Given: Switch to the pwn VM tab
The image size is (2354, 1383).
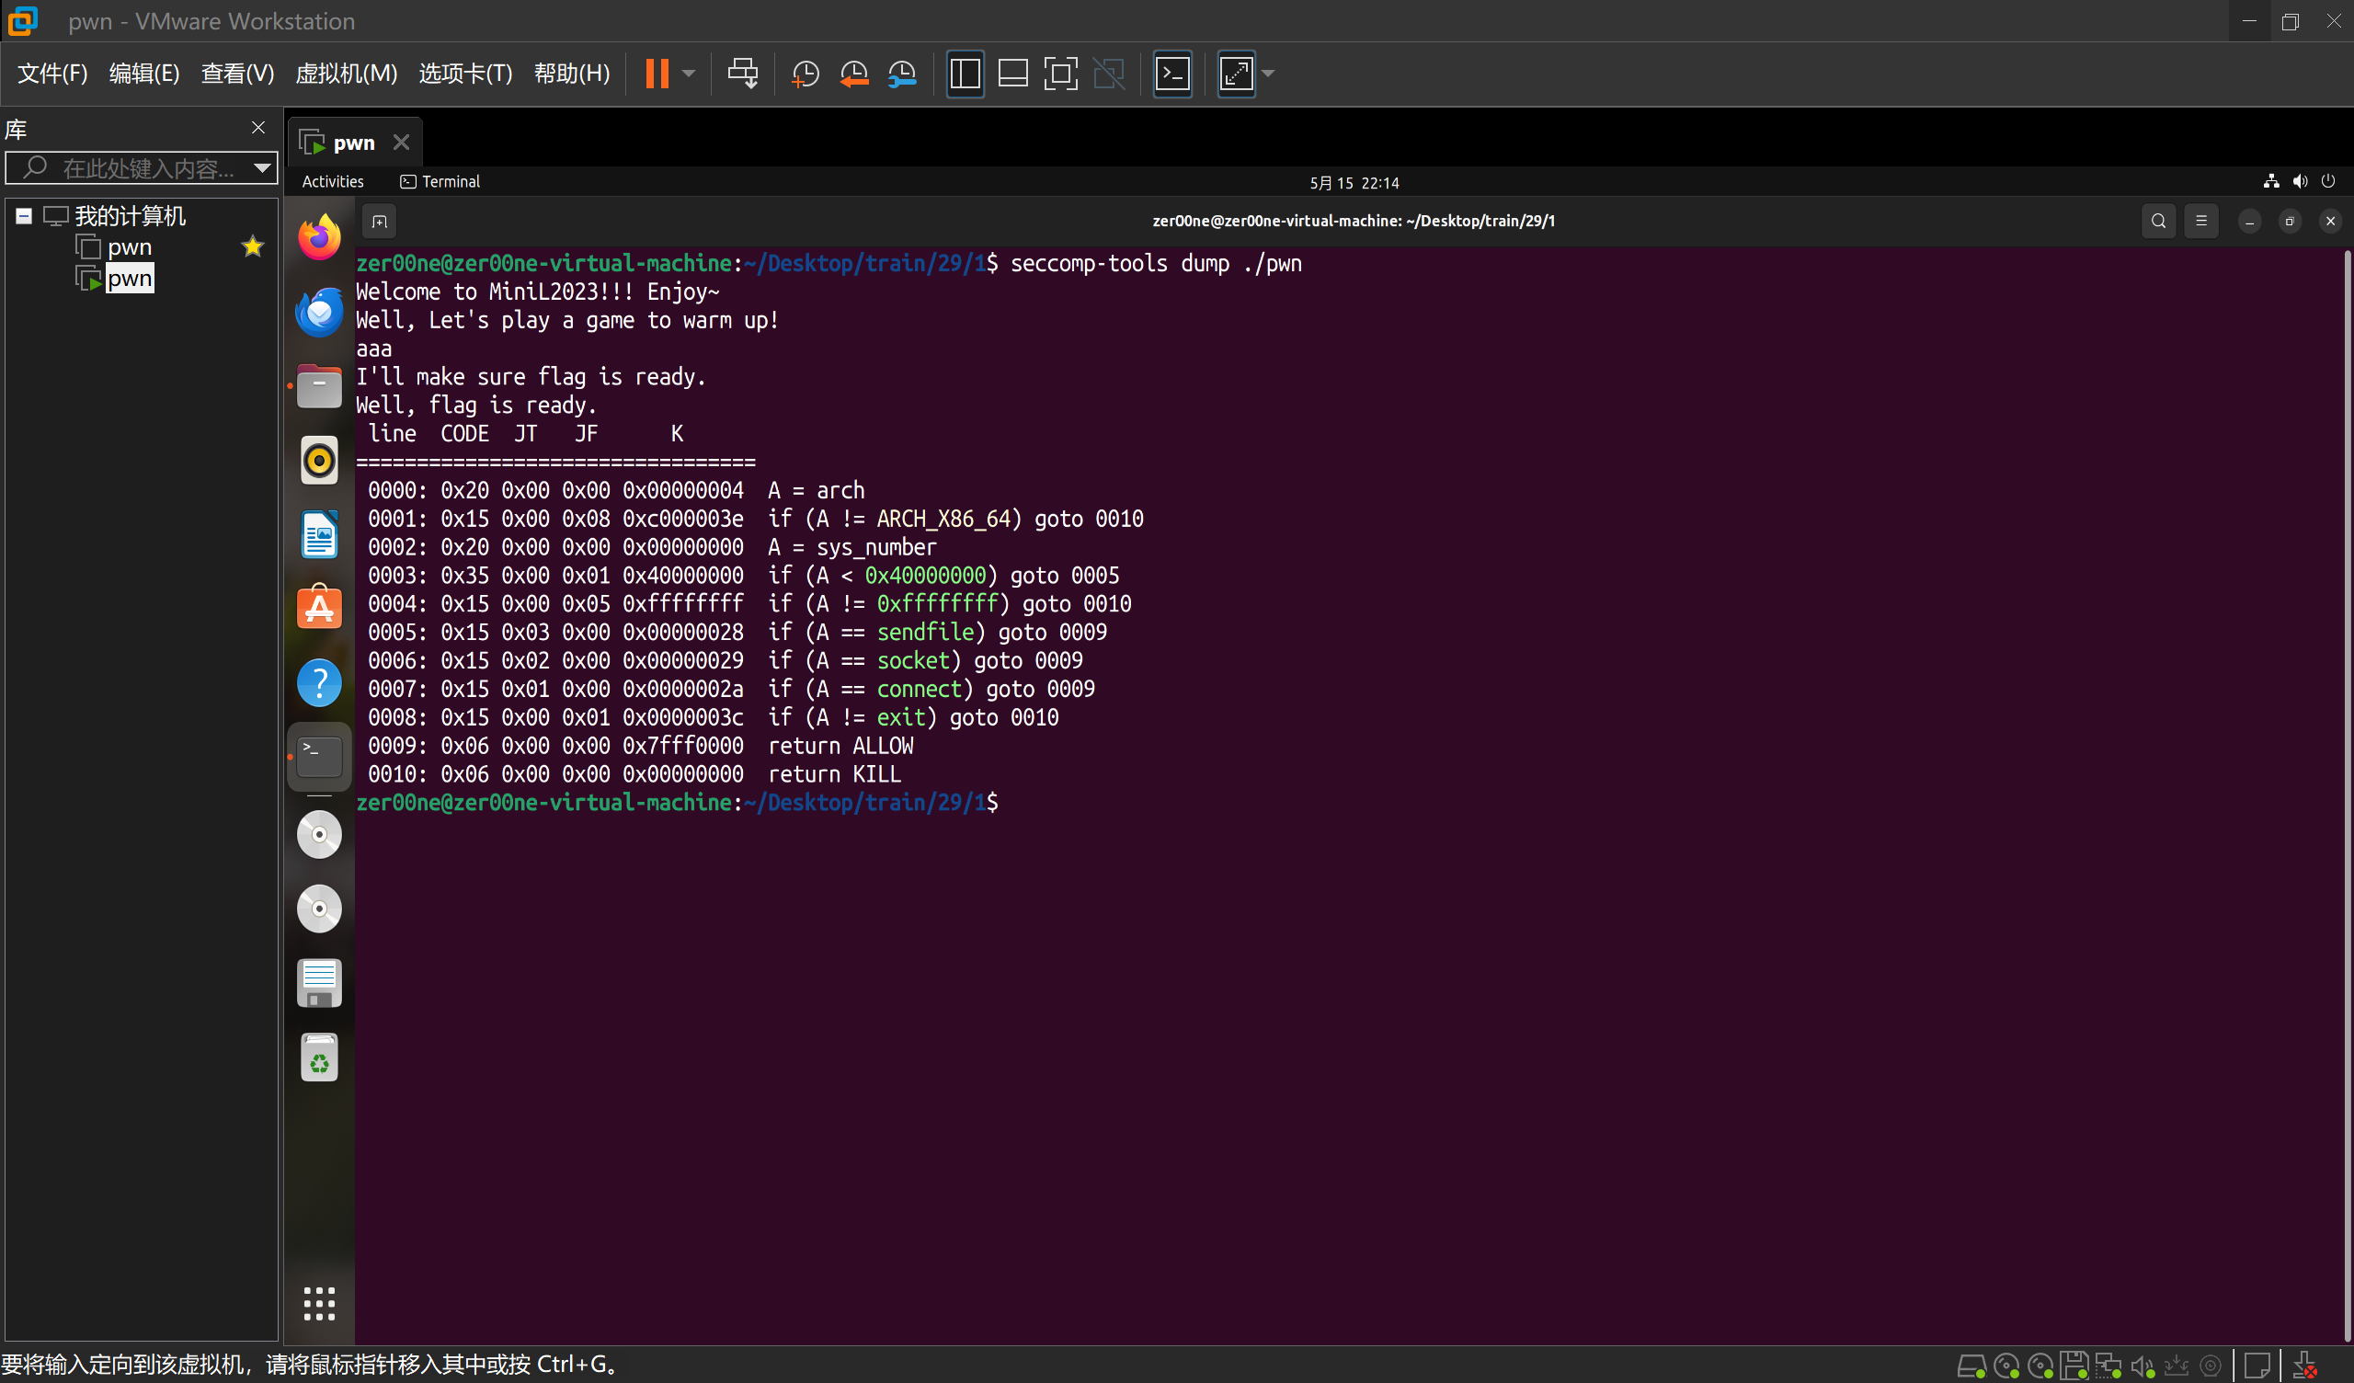Looking at the screenshot, I should coord(353,142).
